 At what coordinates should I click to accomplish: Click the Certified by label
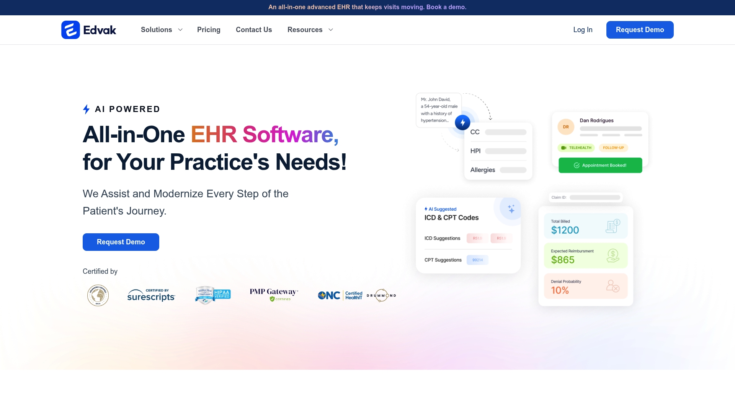tap(100, 272)
